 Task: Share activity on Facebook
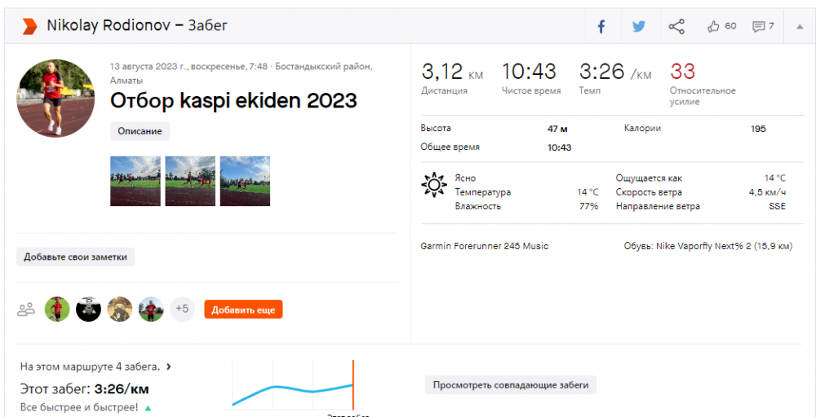601,26
